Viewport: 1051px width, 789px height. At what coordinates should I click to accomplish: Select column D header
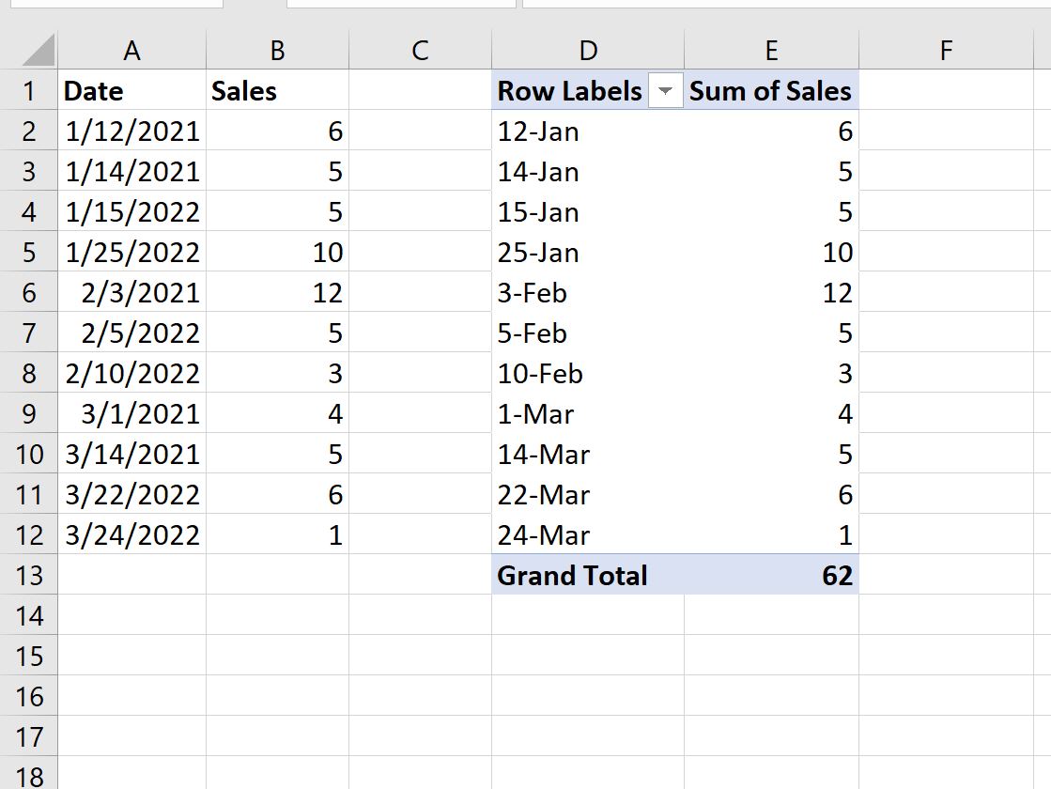[x=588, y=51]
